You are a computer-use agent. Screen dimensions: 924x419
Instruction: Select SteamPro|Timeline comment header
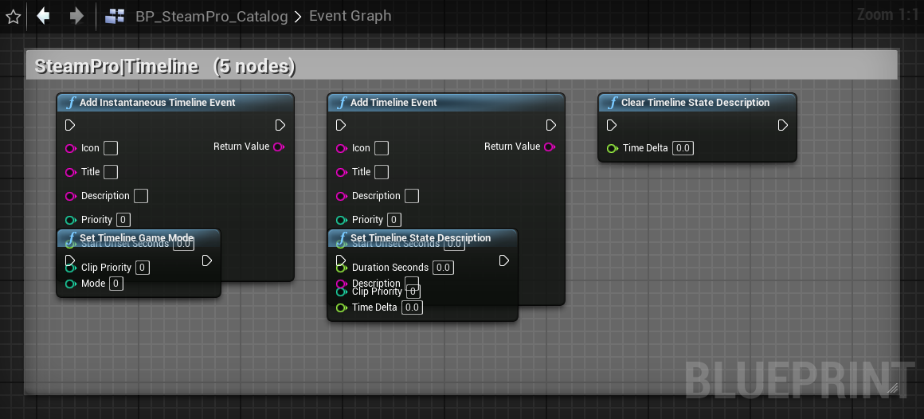pos(462,65)
